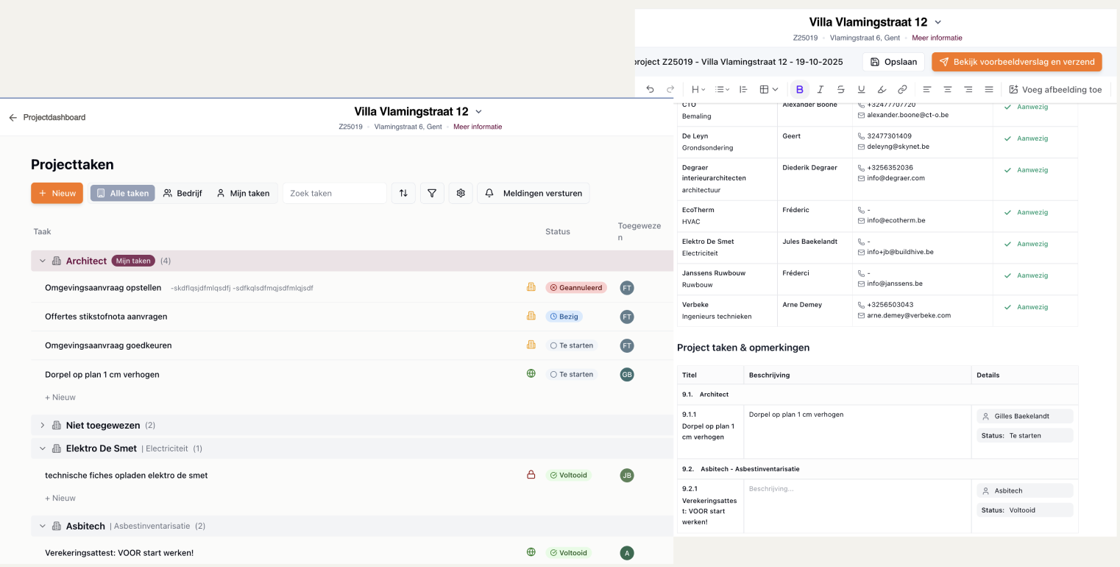Toggle bold formatting button

point(800,90)
